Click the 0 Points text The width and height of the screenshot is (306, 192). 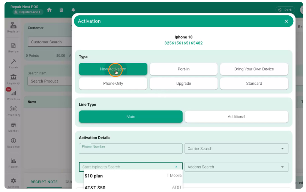pos(32,56)
